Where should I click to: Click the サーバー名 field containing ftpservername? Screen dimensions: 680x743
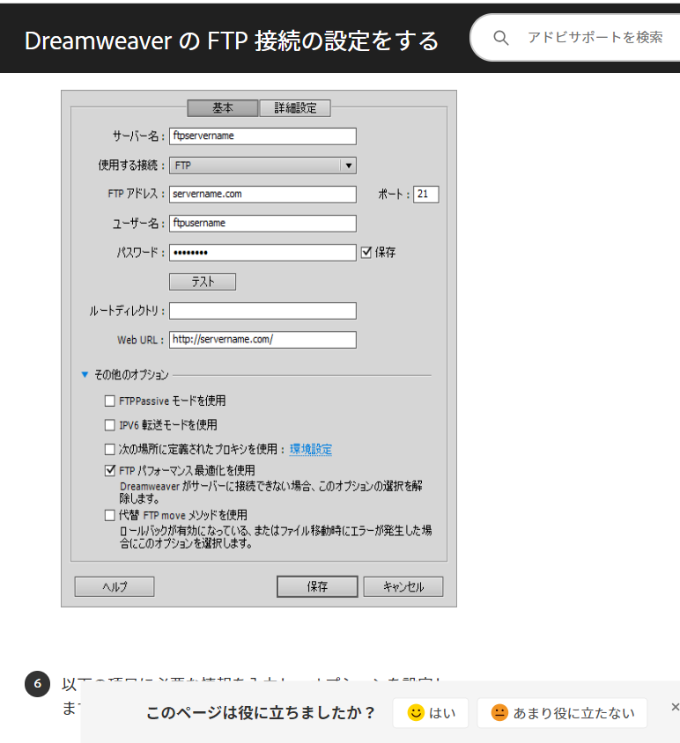click(262, 136)
